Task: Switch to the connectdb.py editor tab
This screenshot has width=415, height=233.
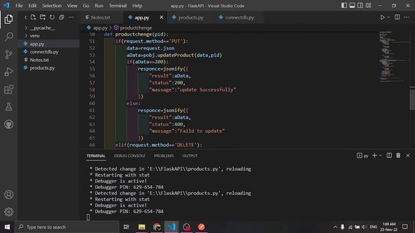Action: coord(239,17)
